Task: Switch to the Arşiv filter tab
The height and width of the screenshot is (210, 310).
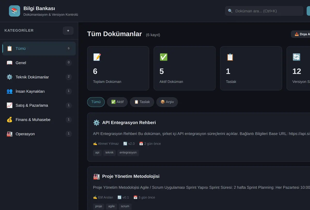Action: 167,102
